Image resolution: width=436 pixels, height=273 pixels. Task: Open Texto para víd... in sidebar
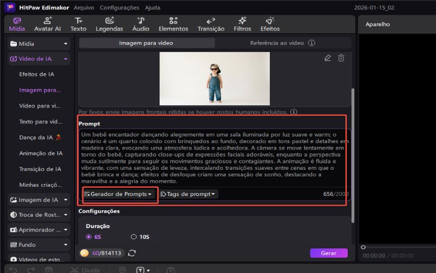click(x=40, y=121)
